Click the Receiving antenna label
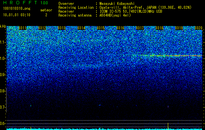This screenshot has width=205, height=130. coord(75,15)
